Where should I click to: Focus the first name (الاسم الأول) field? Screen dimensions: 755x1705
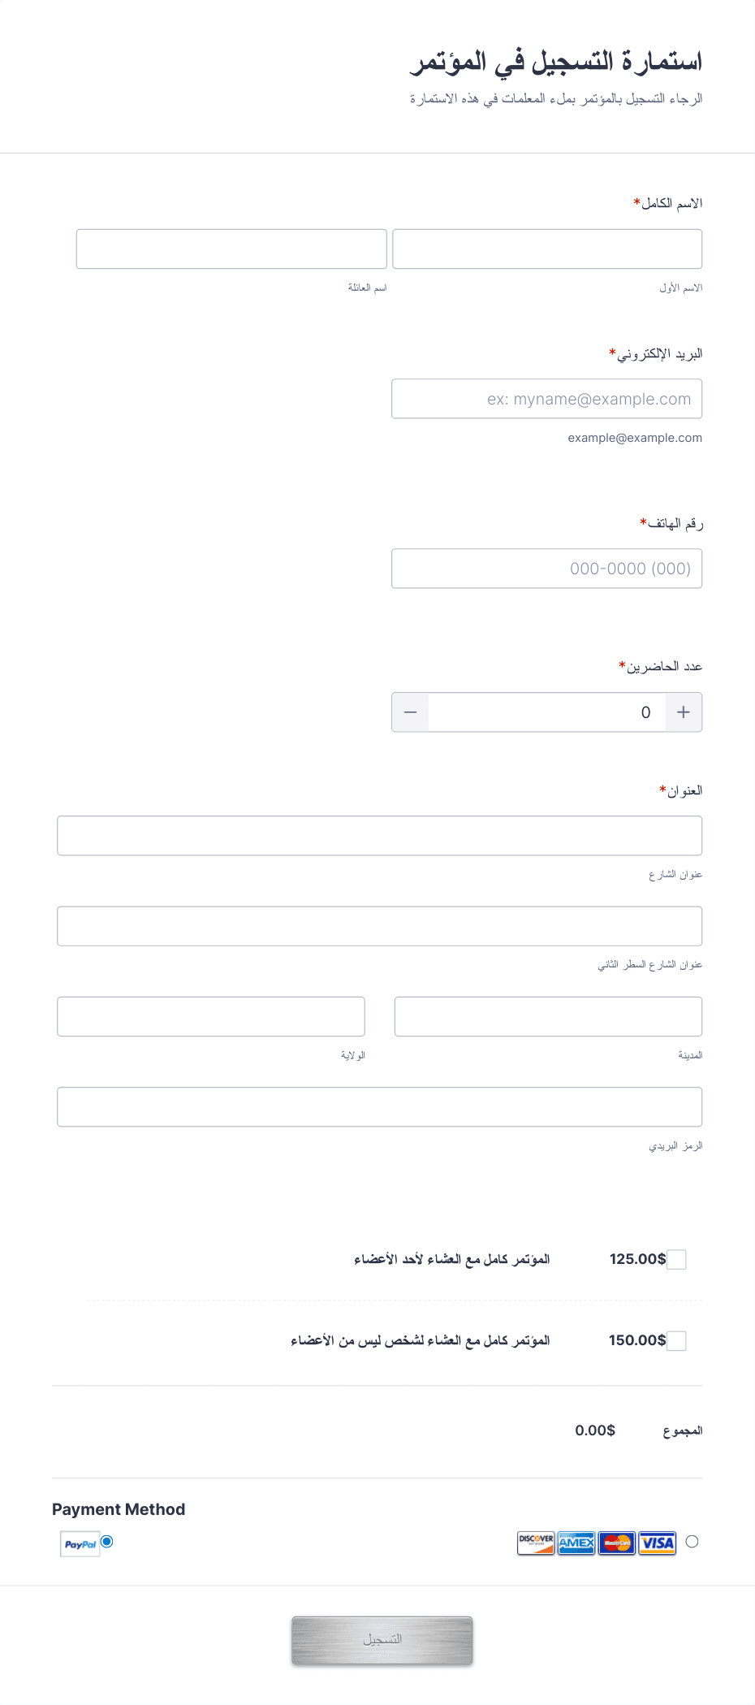click(547, 249)
